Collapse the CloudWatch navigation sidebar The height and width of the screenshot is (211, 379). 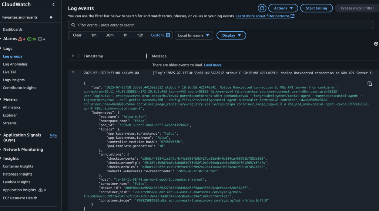tap(53, 4)
